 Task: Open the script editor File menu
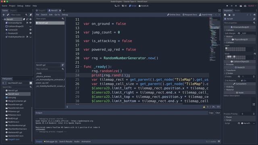[x=37, y=14]
